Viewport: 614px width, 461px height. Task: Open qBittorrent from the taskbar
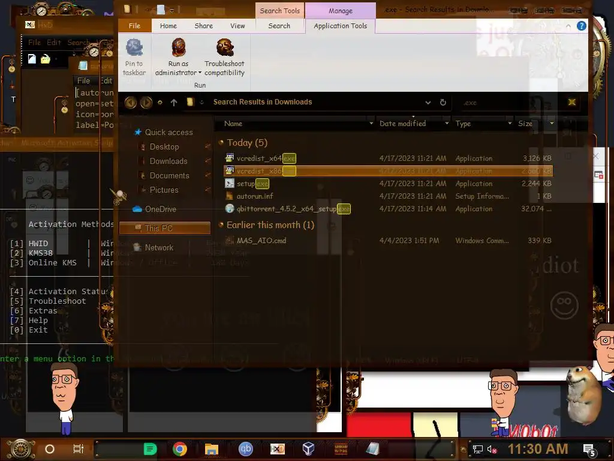(x=245, y=449)
